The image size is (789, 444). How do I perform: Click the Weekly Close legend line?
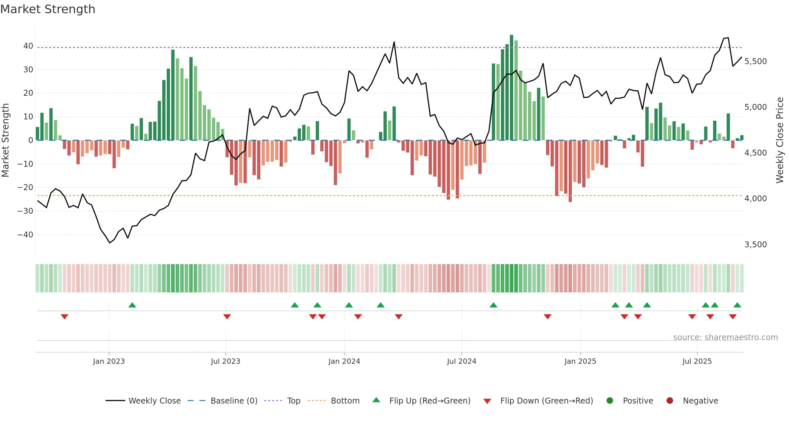pyautogui.click(x=115, y=401)
